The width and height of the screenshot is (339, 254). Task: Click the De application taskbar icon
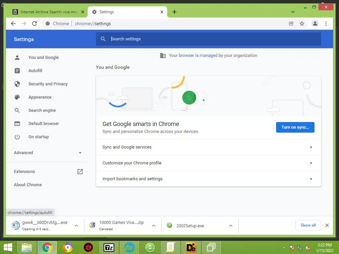[191, 247]
